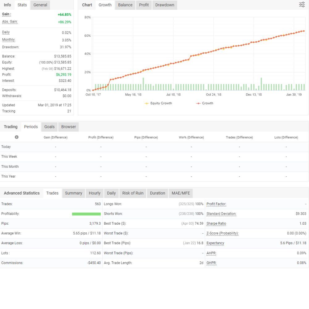The width and height of the screenshot is (309, 309).
Task: Click the Abs. Gain label
Action: [10, 22]
